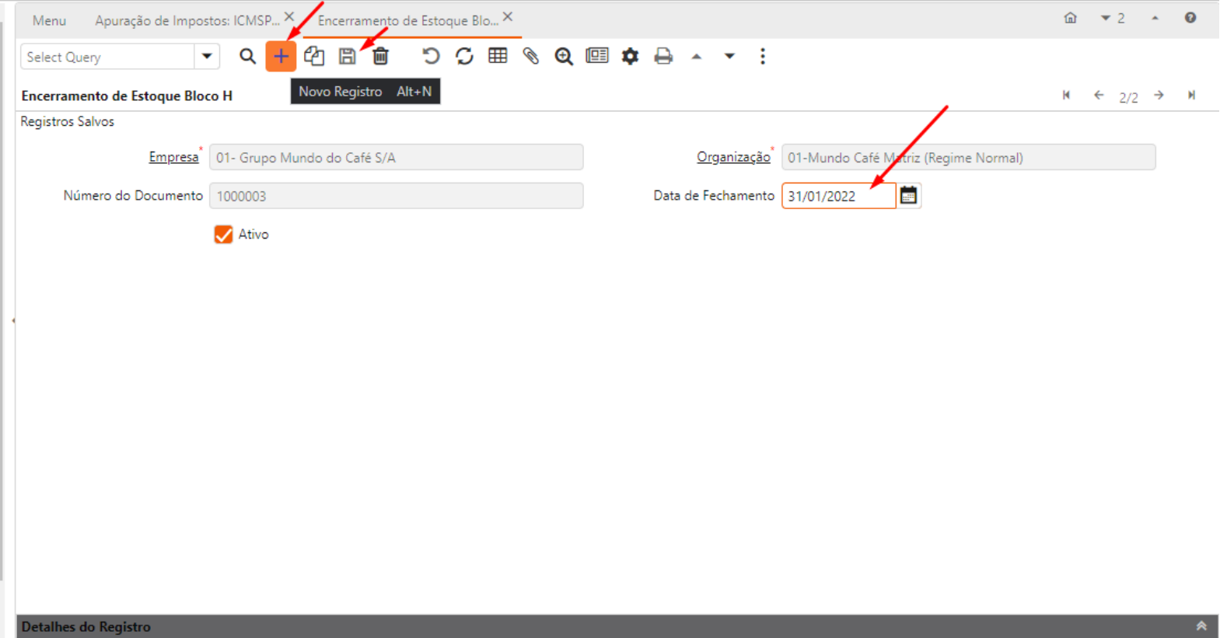Open the Menu tab
This screenshot has height=638, width=1220.
(49, 21)
